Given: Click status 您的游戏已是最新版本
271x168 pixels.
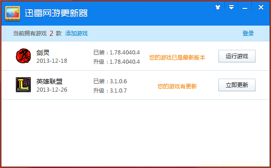Looking at the screenshot, I should point(177,57).
